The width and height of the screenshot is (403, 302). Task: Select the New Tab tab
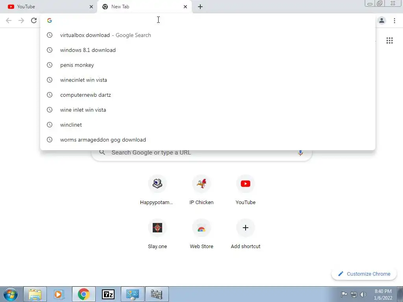point(144,7)
